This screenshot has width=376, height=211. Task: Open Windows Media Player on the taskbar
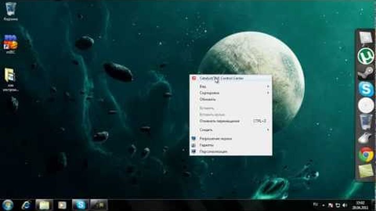click(x=62, y=205)
